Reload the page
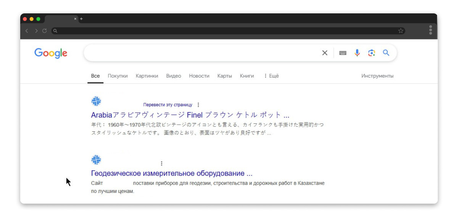 click(x=45, y=31)
